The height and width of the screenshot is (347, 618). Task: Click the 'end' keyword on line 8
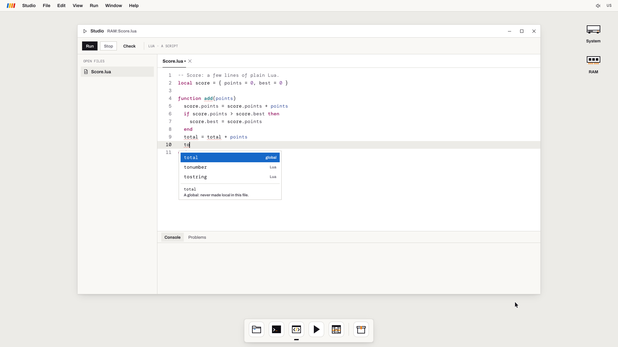tap(188, 129)
